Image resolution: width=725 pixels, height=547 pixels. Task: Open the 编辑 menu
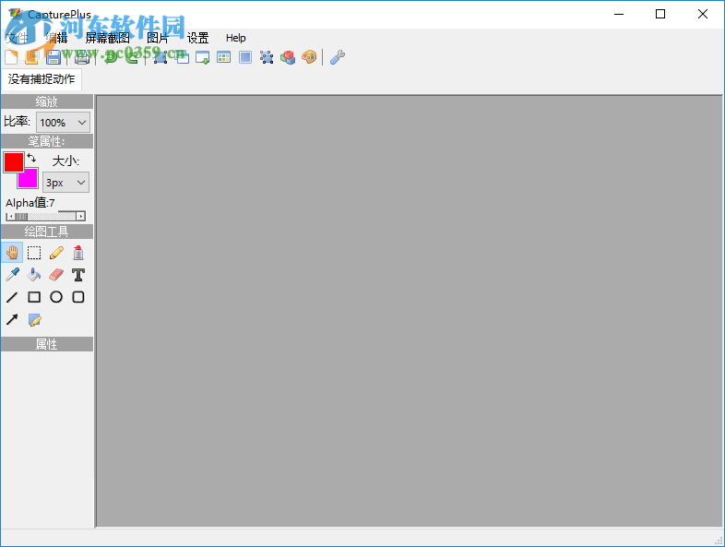click(x=56, y=38)
